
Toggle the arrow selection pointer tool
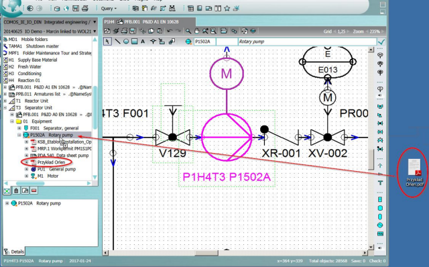click(x=107, y=42)
